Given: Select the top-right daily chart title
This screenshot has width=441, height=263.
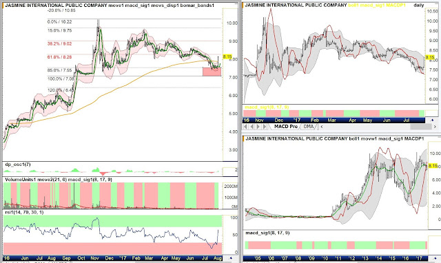Looking at the screenshot, I should 325,5.
